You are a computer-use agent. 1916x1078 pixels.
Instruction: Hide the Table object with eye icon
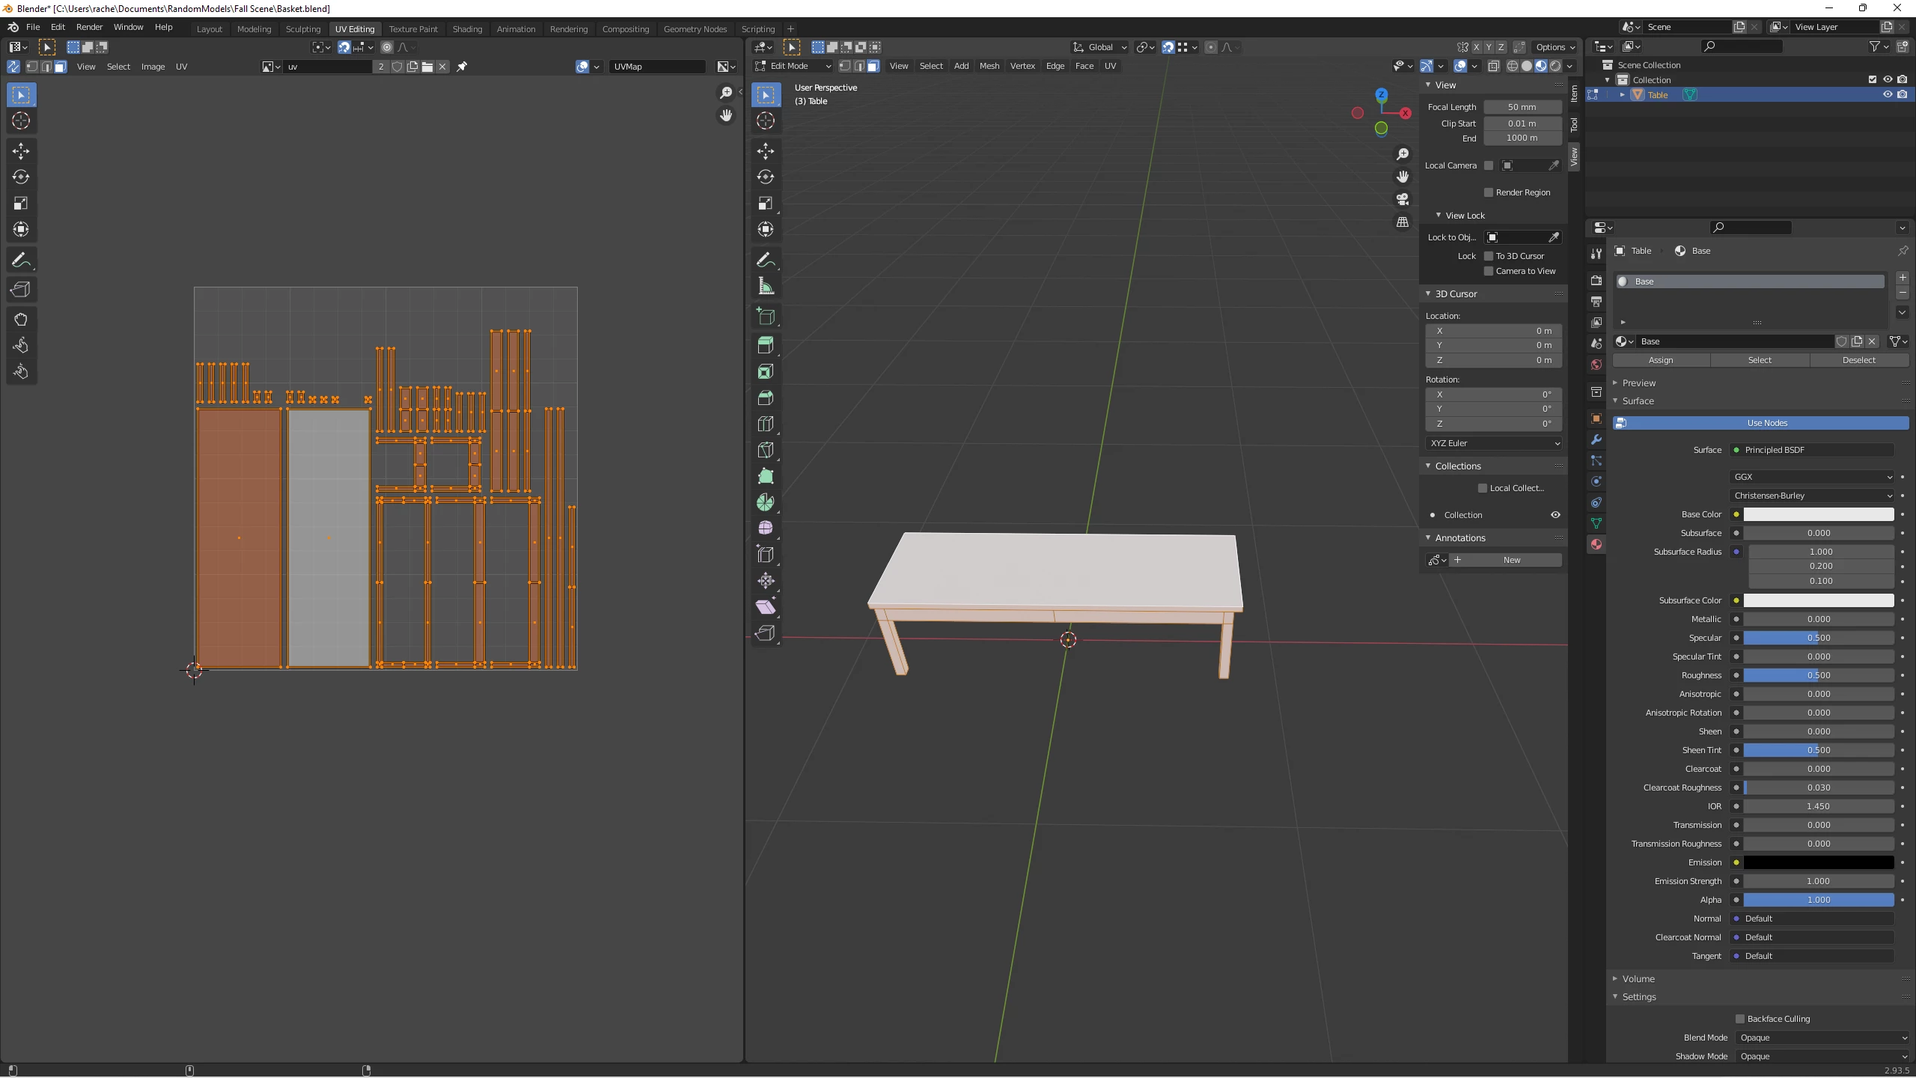pyautogui.click(x=1888, y=94)
